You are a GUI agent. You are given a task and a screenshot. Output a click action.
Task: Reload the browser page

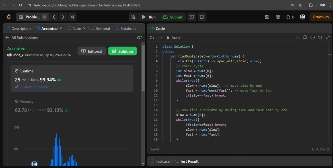tap(20, 5)
